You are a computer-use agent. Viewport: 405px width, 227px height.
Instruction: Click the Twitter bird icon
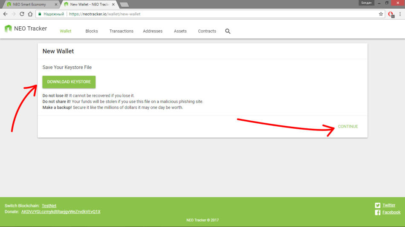click(378, 205)
